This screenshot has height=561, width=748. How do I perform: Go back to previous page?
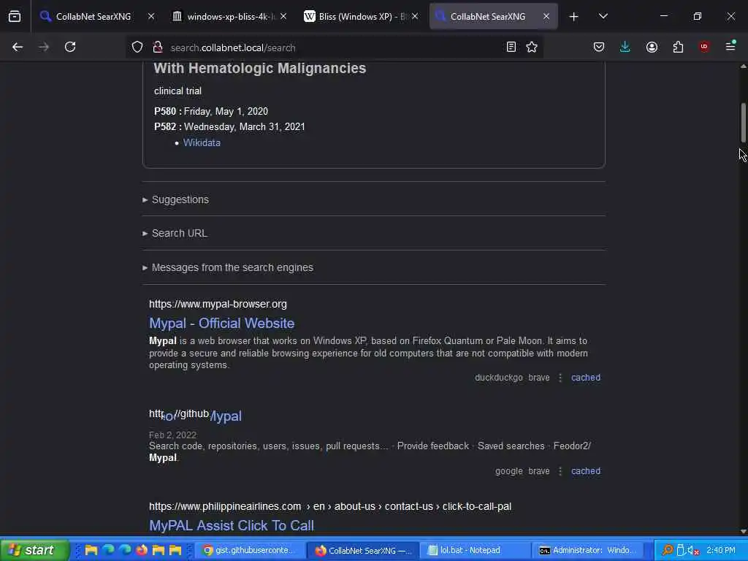(18, 47)
